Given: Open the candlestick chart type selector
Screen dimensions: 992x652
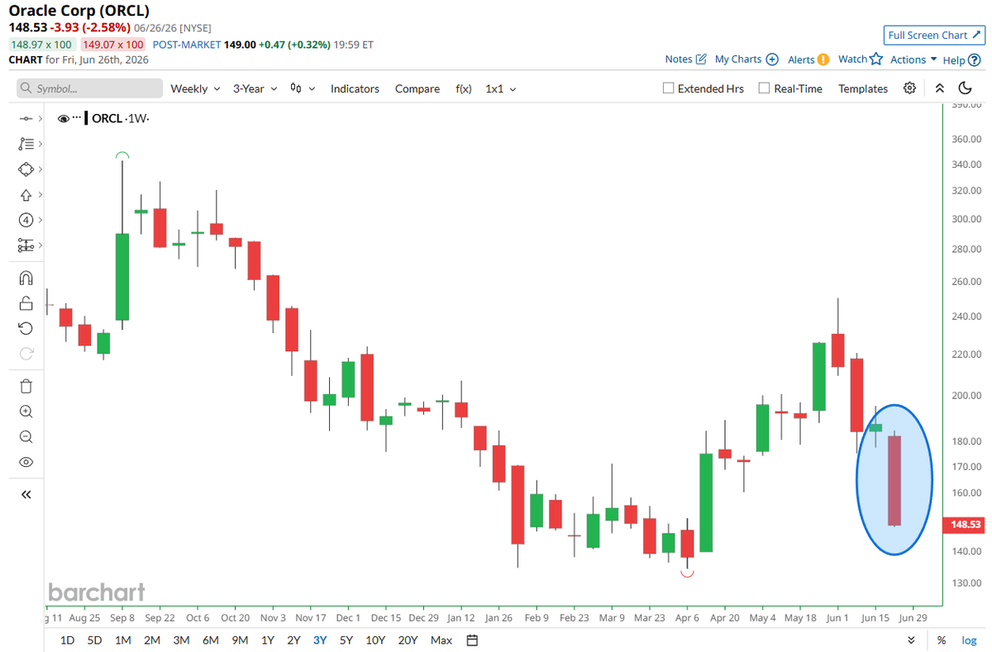Looking at the screenshot, I should coord(303,88).
